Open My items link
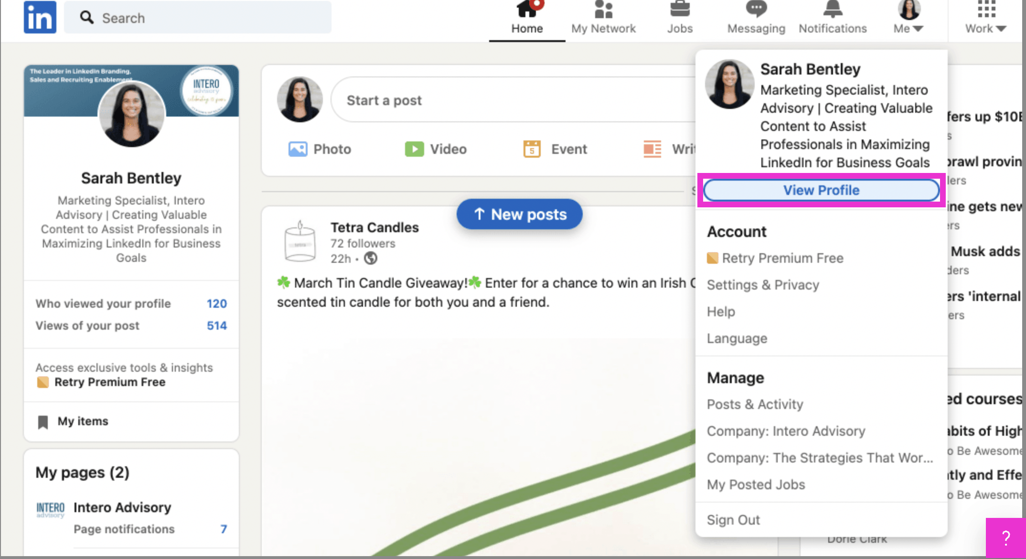The width and height of the screenshot is (1026, 559). pos(83,421)
